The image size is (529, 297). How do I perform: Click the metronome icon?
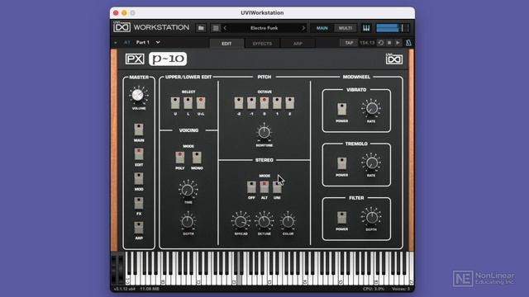408,43
